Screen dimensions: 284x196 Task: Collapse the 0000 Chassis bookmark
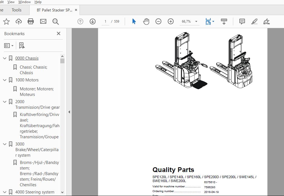pyautogui.click(x=5, y=58)
